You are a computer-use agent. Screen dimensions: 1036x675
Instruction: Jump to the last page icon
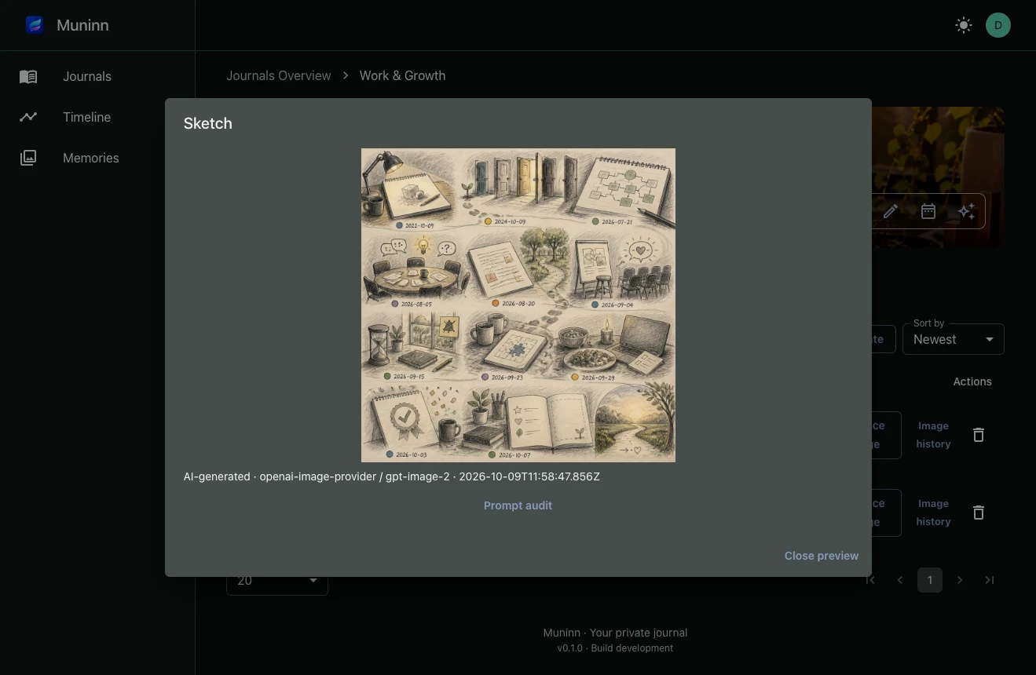[990, 580]
